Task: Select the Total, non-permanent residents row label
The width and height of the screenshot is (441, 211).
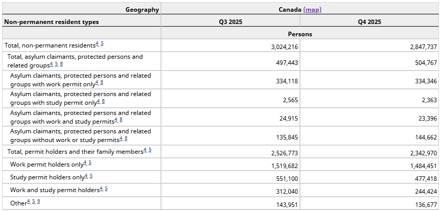Action: (x=50, y=45)
